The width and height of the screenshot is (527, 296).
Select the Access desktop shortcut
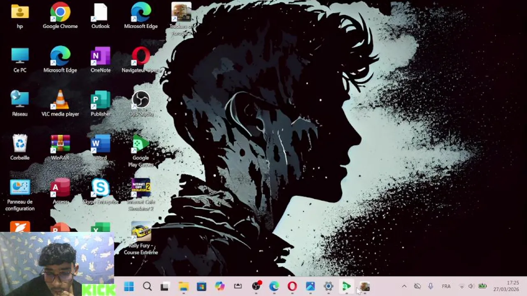[60, 192]
